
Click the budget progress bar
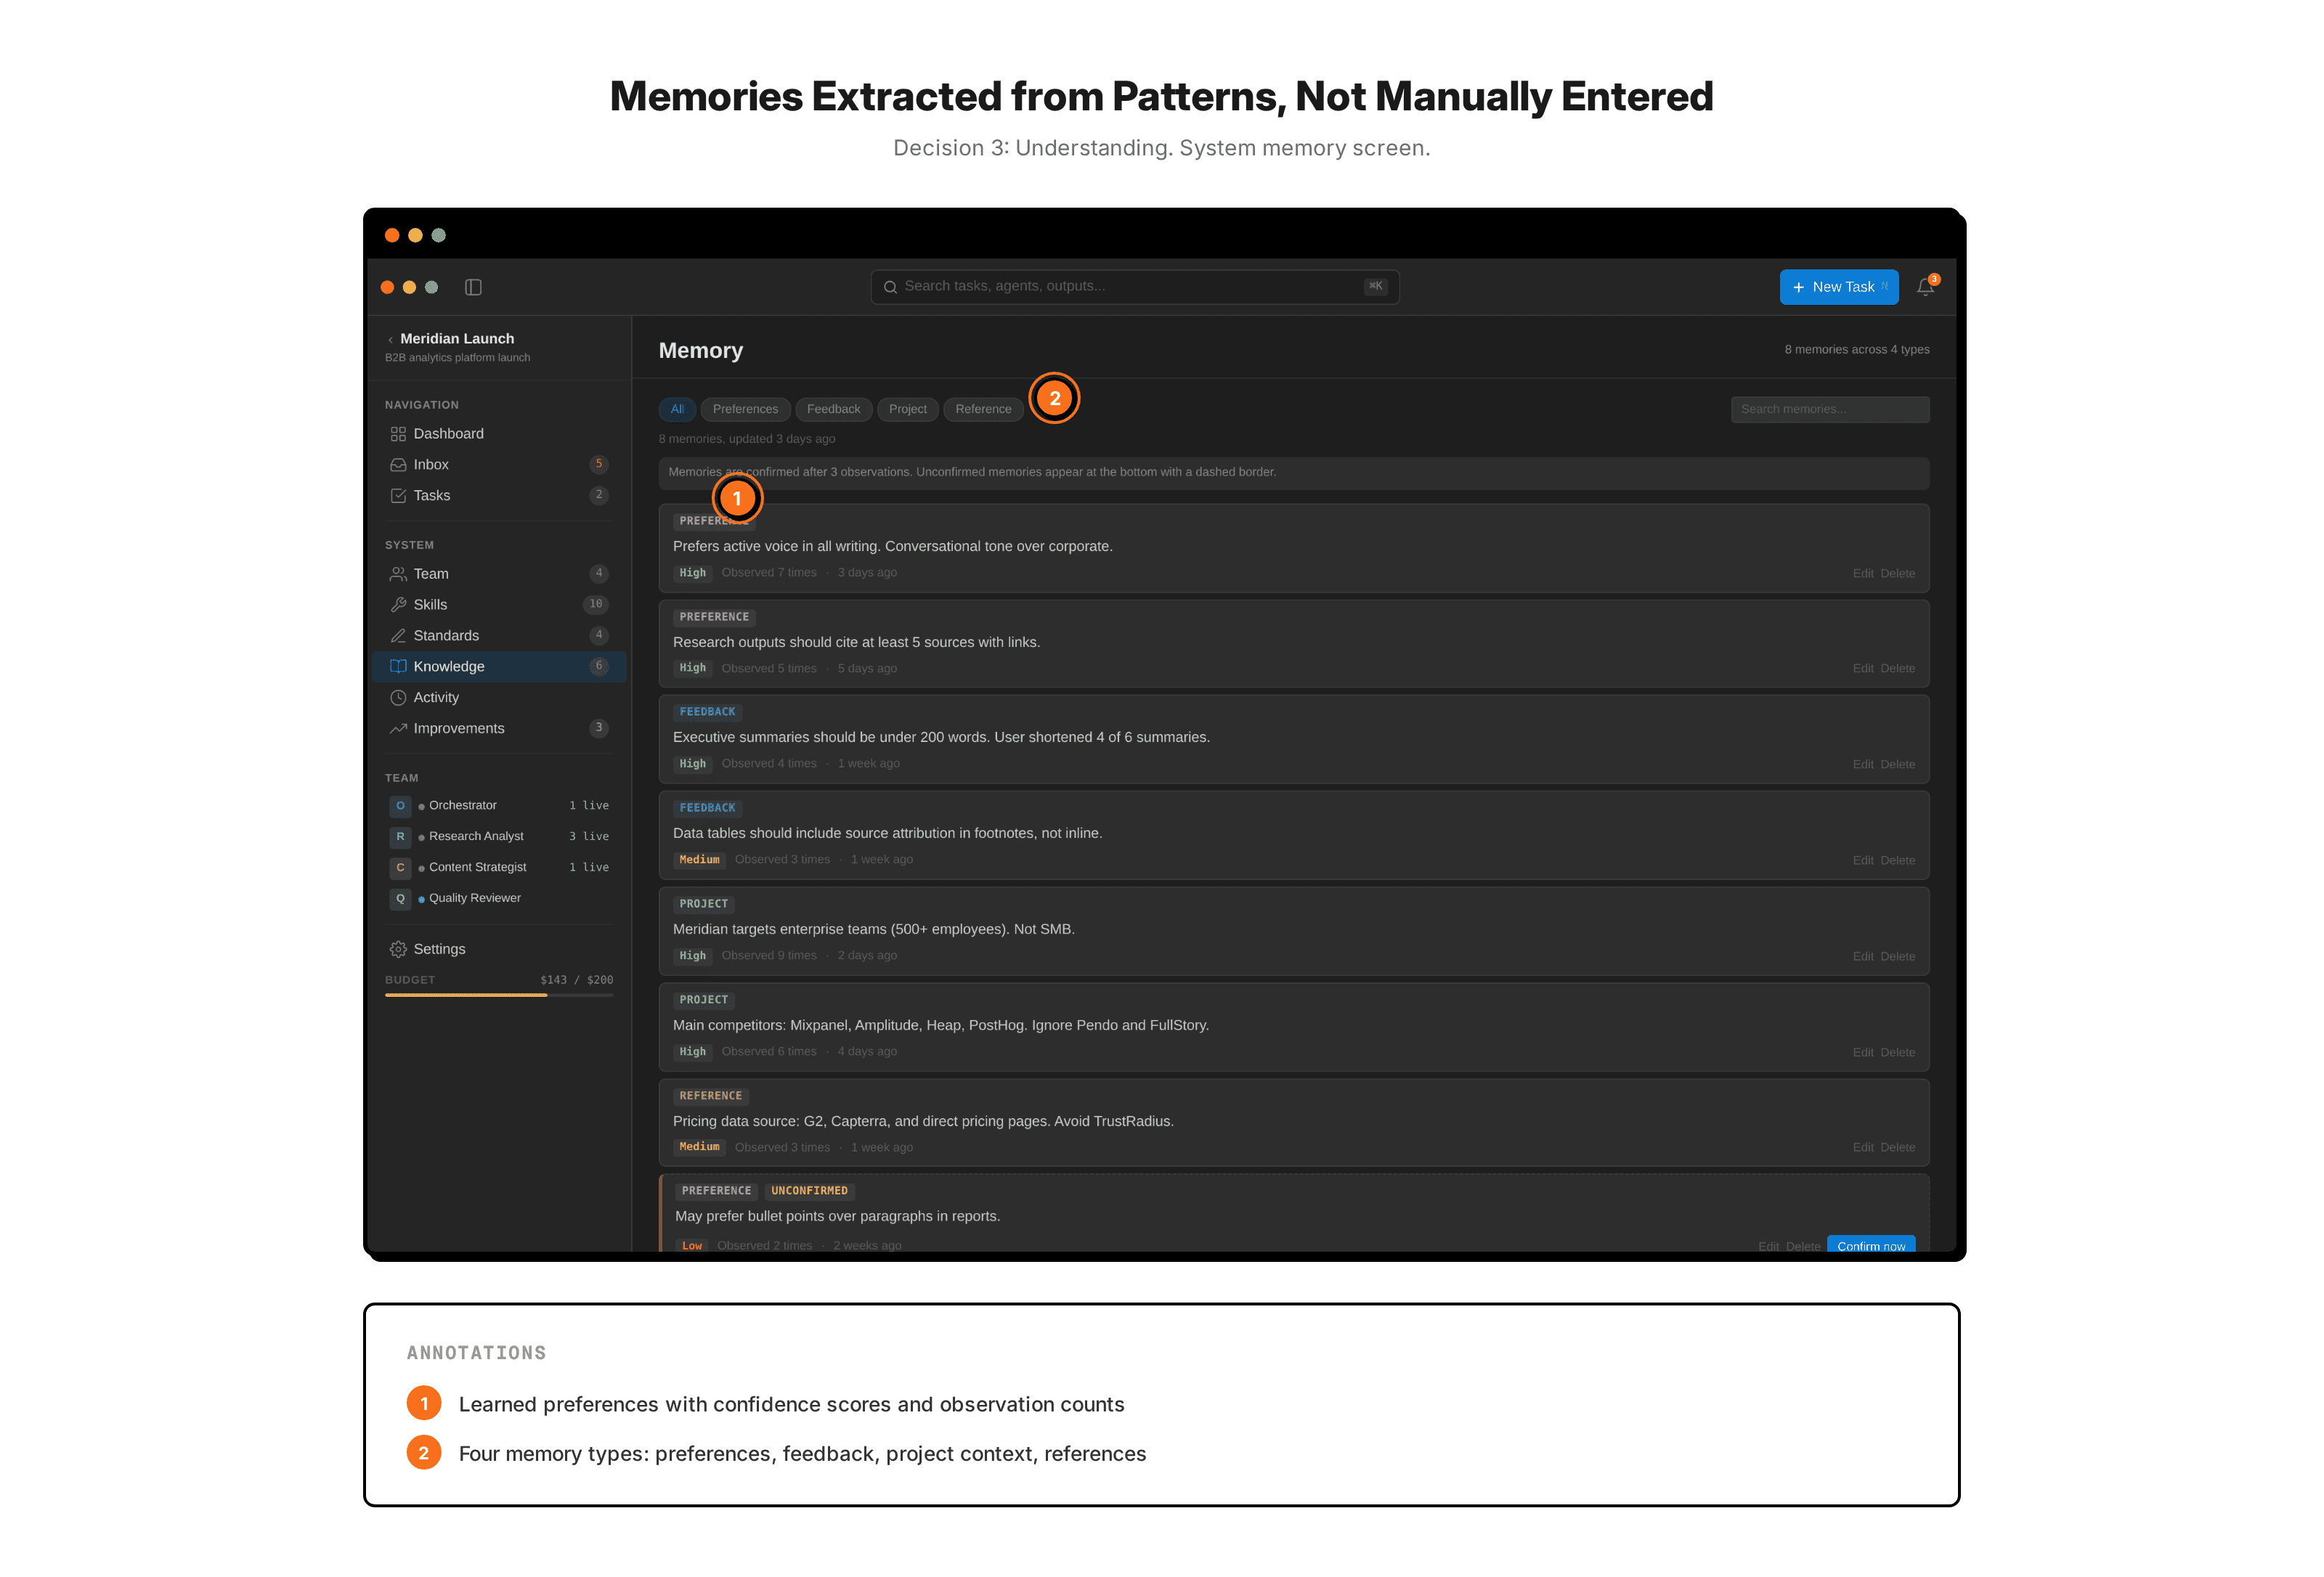499,995
